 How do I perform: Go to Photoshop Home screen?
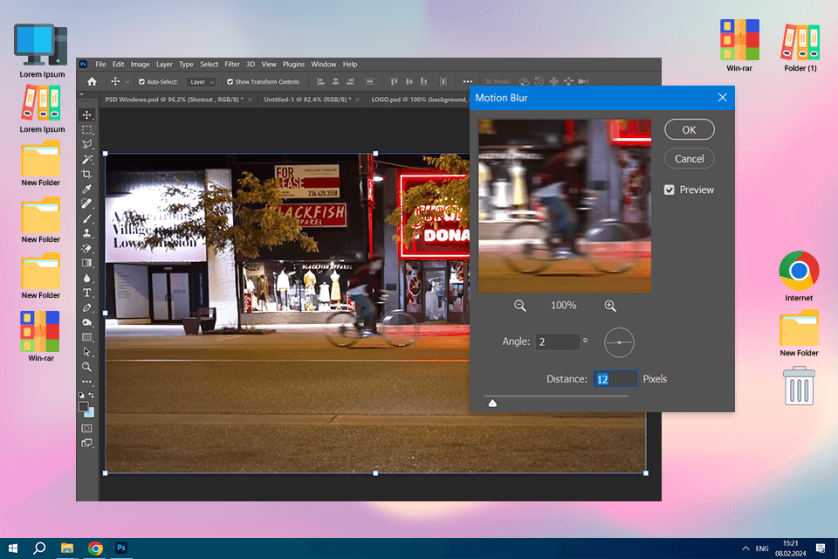pos(92,82)
